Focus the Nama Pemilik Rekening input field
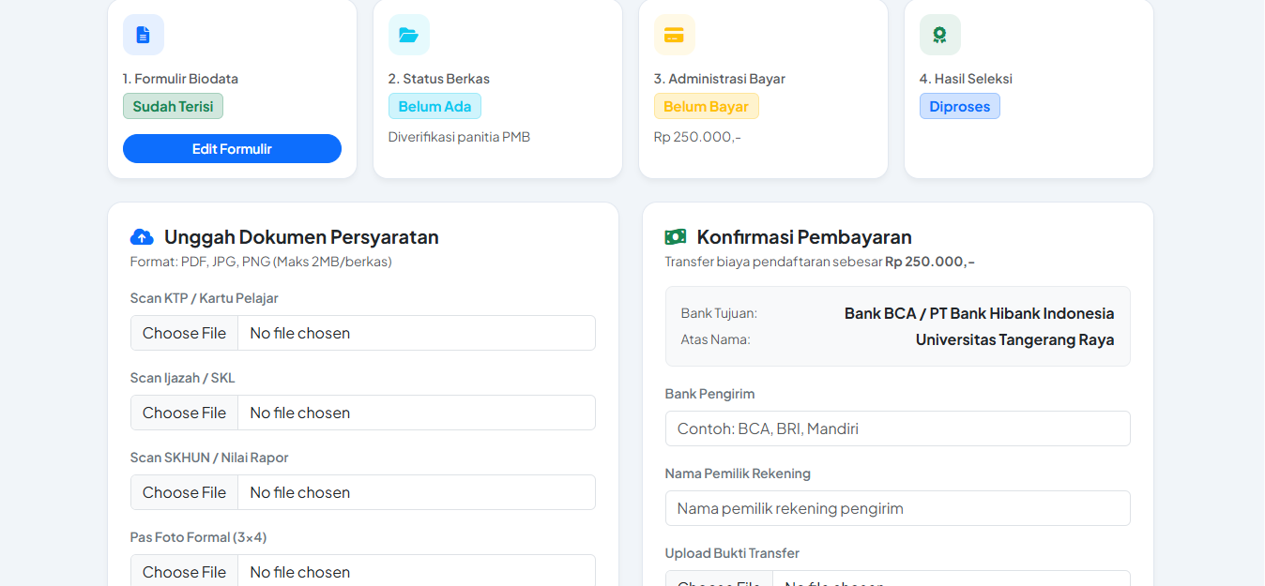Viewport: 1265px width, 586px height. (x=897, y=508)
